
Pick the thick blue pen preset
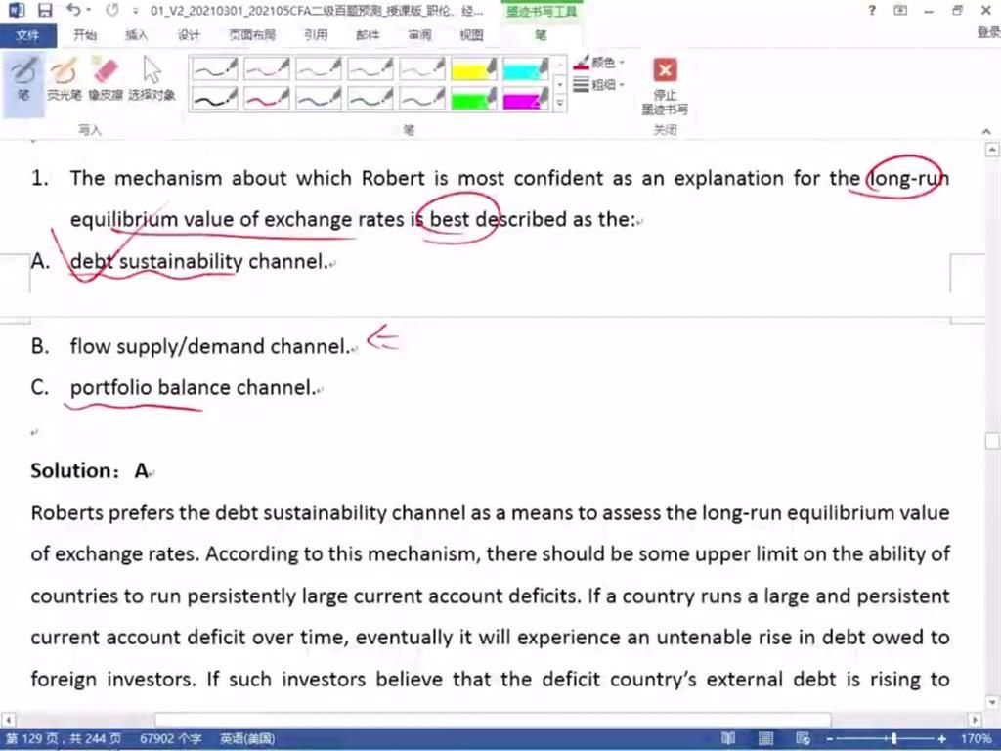coord(318,98)
